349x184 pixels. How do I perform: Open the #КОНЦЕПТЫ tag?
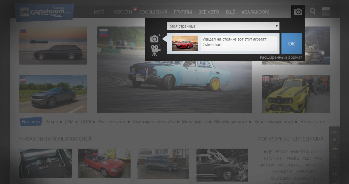pos(290,165)
